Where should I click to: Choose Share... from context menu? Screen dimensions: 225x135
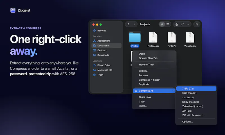[x=154, y=106]
